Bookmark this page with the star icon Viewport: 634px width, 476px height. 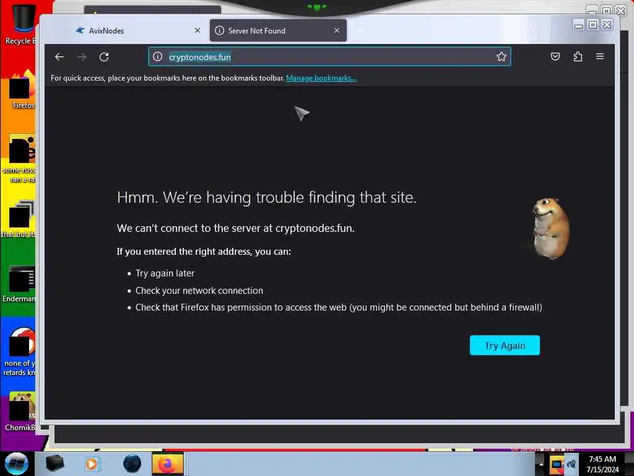(502, 56)
